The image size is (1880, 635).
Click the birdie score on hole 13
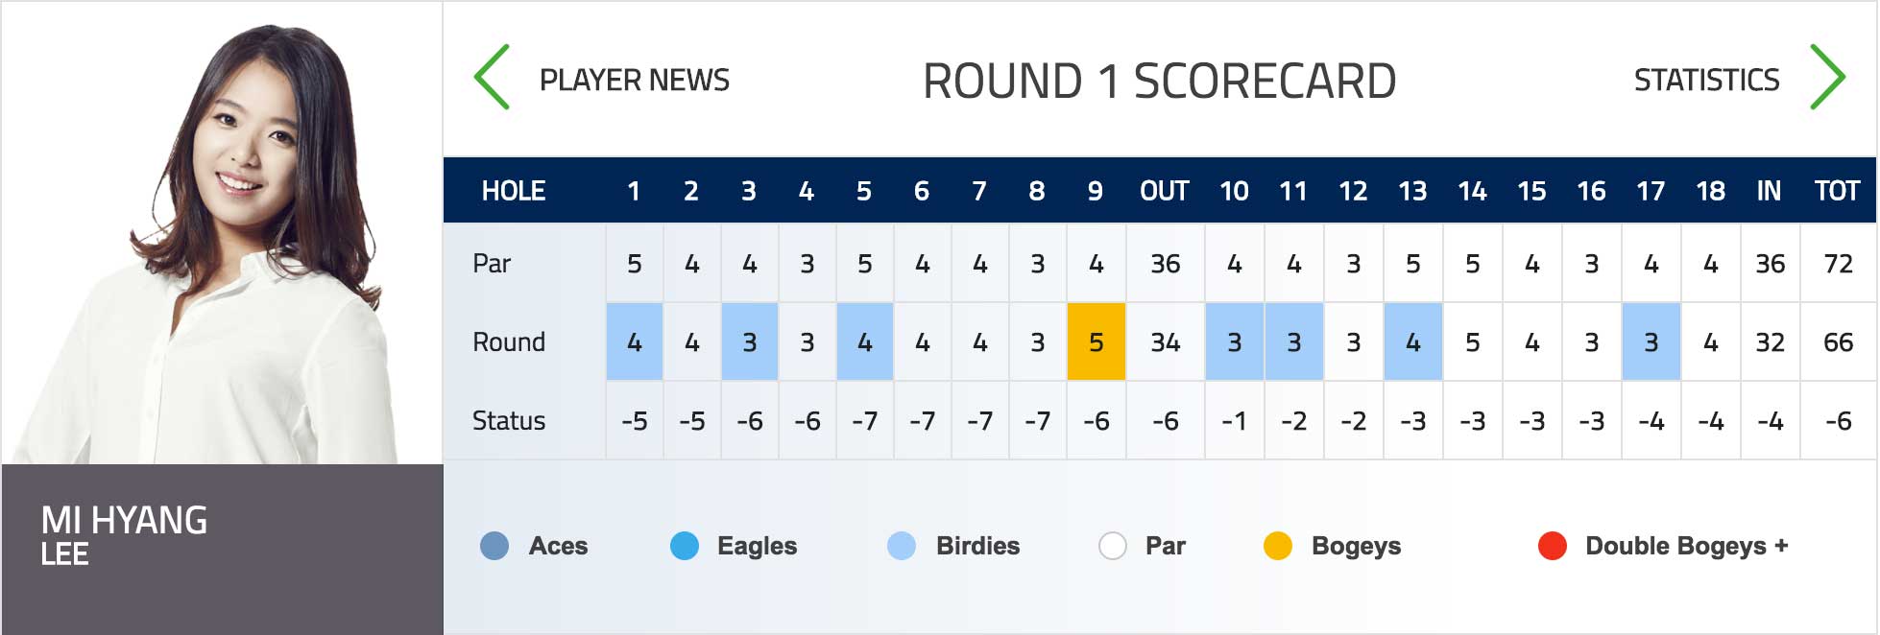click(x=1413, y=342)
